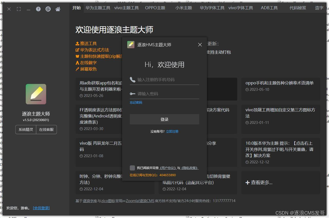Open vivo字体工具 tab
329x218 pixels.
241,8
